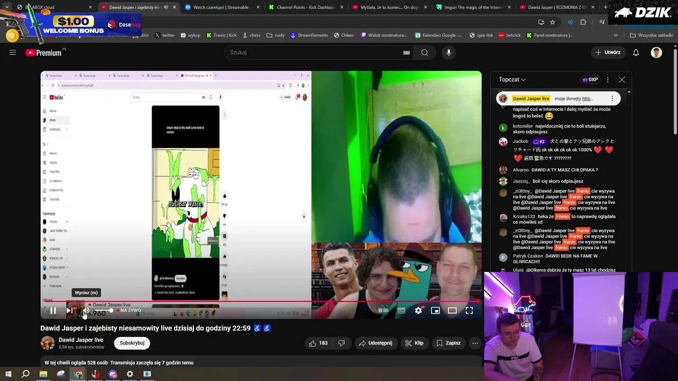678x381 pixels.
Task: Close the live chat panel
Action: coord(622,79)
